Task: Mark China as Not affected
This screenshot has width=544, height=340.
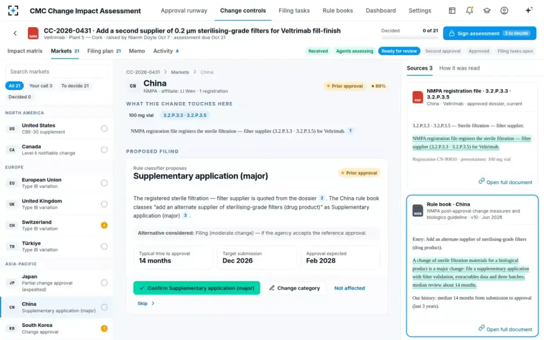Action: click(x=350, y=288)
